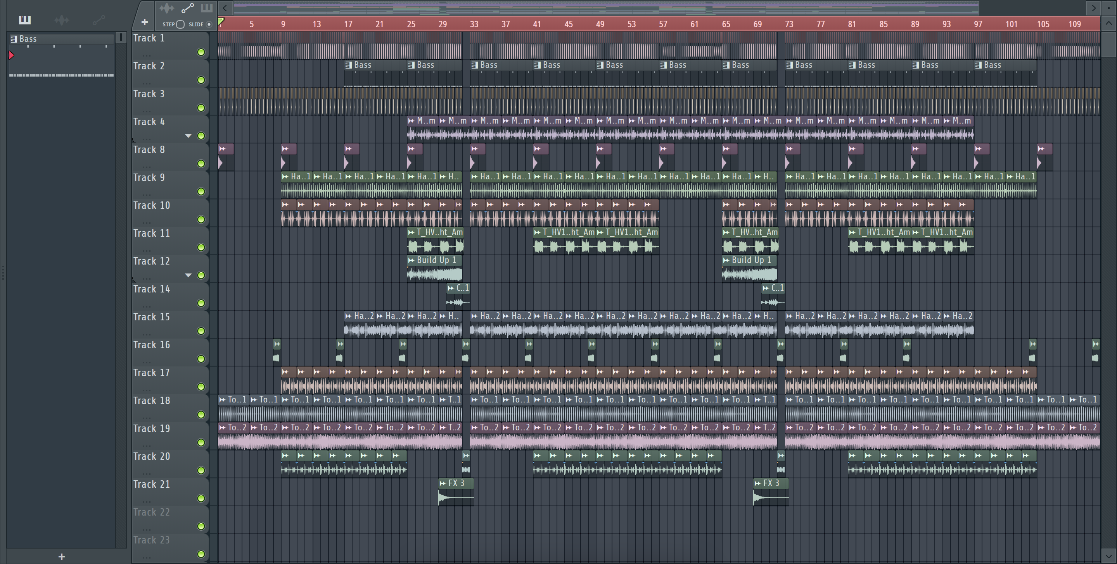Focus pattern clips via piano icon in playlist header

point(206,7)
